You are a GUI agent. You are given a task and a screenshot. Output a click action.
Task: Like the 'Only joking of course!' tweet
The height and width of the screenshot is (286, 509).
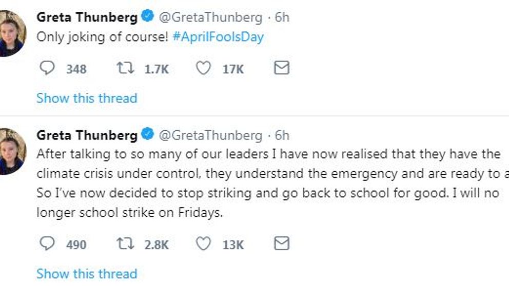coord(204,68)
